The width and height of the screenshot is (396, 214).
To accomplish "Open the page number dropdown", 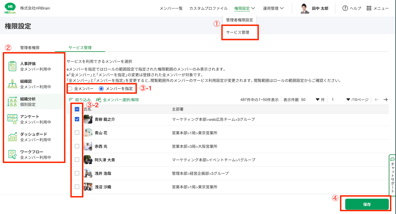I will point(348,100).
